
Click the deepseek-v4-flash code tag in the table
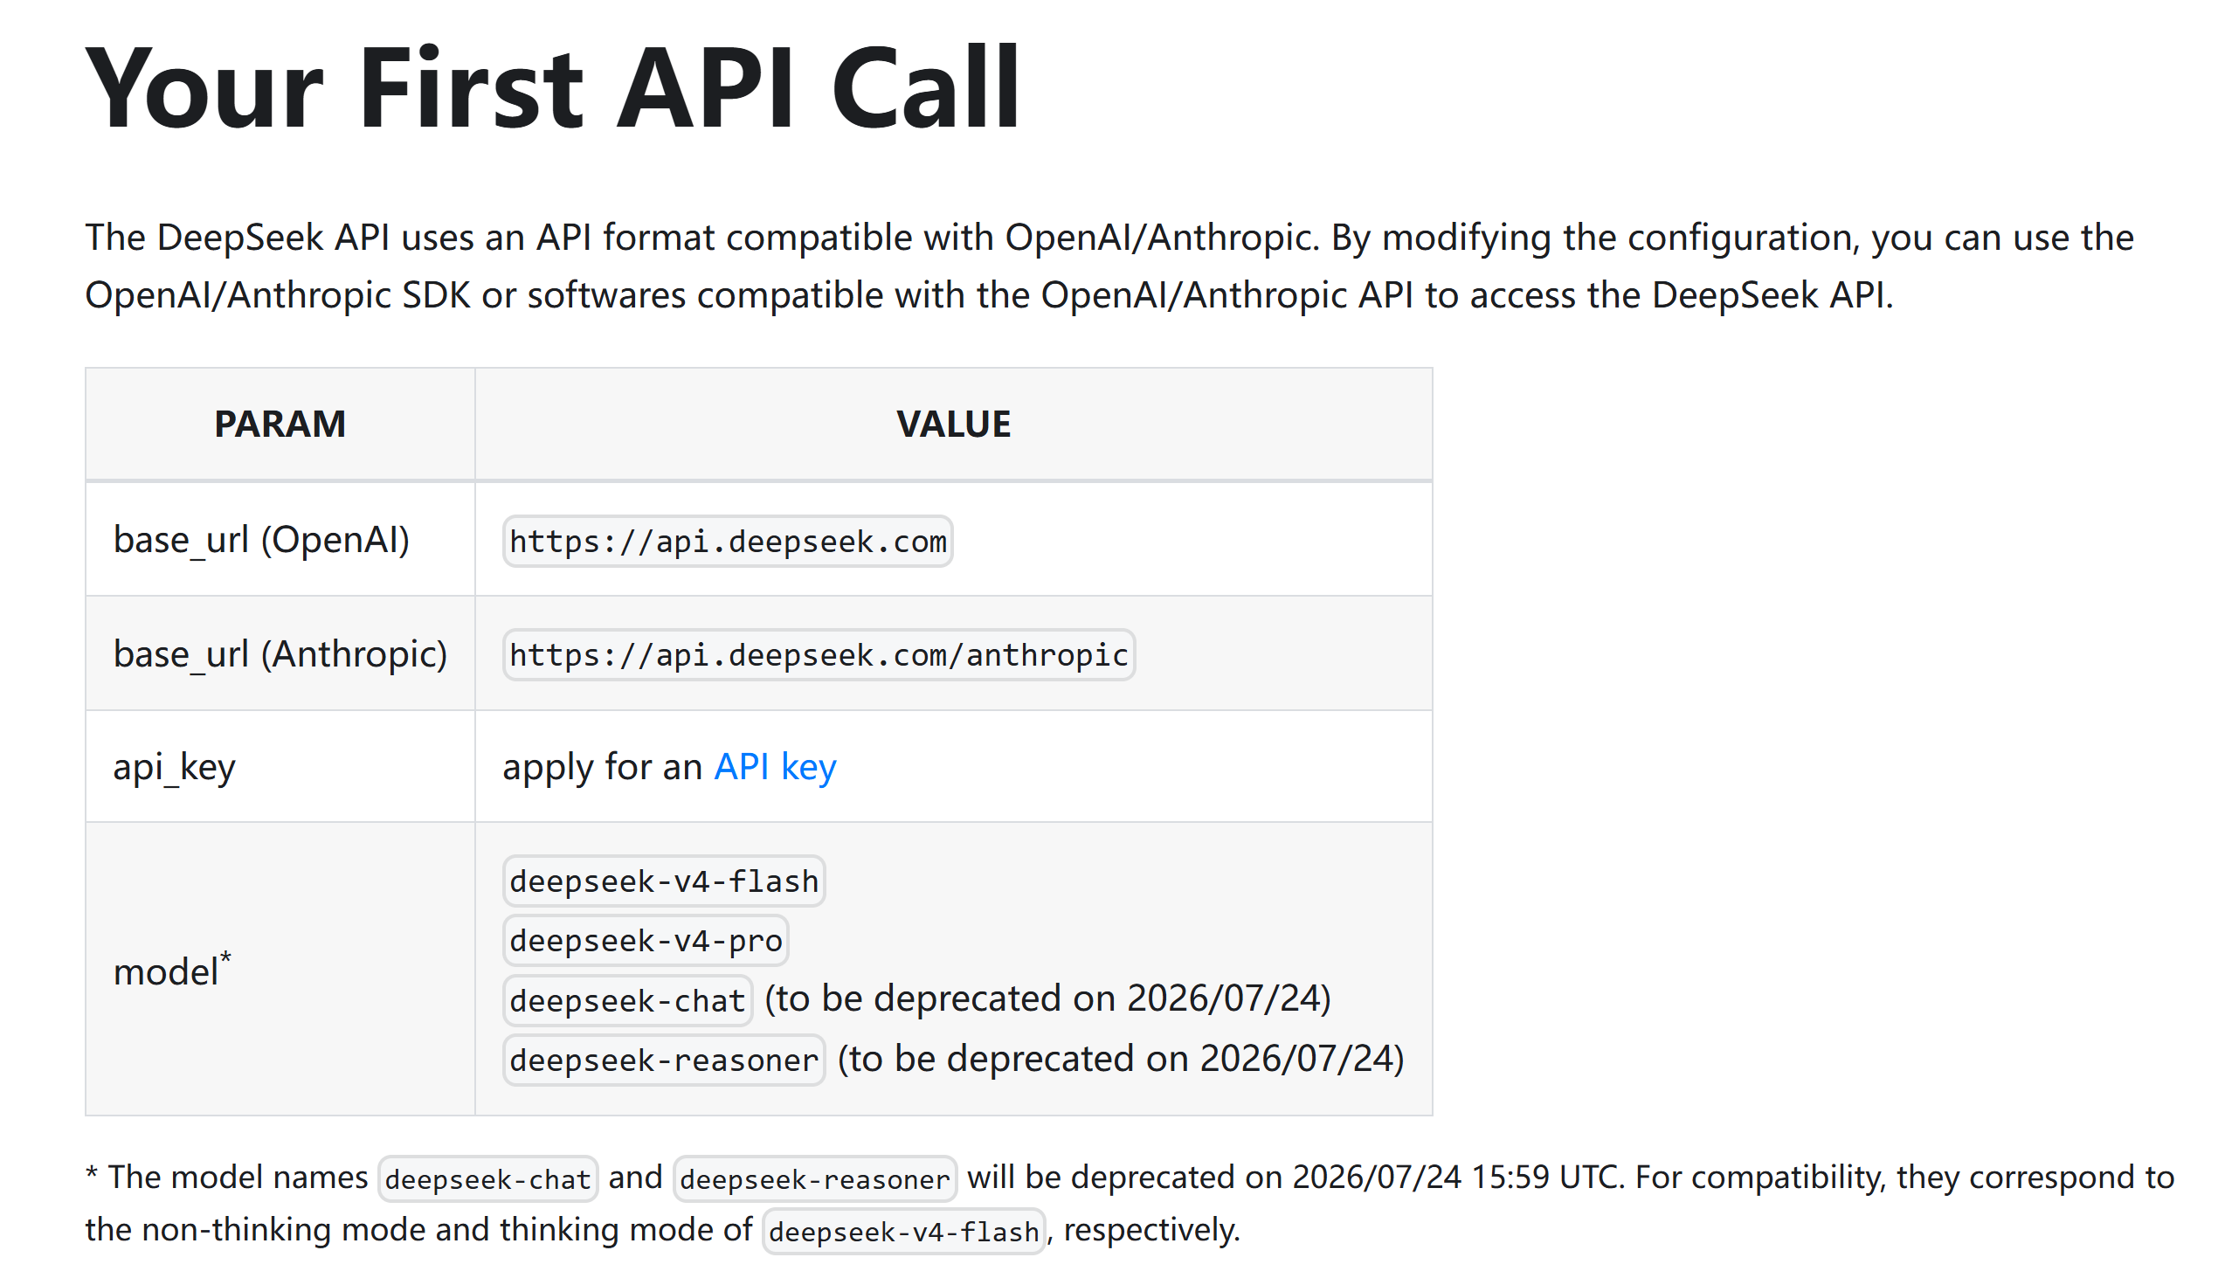tap(664, 881)
